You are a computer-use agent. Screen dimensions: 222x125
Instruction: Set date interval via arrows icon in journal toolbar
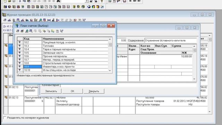coord(49,20)
